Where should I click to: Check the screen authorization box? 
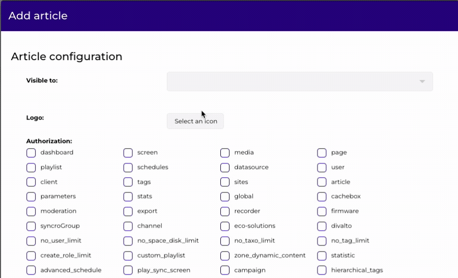(128, 153)
